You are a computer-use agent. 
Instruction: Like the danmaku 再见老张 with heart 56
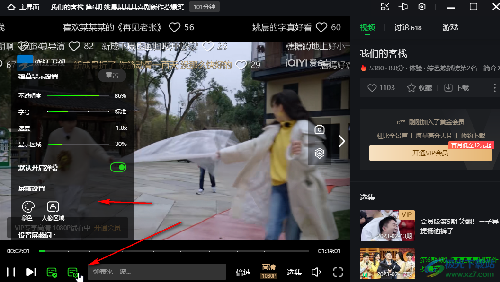174,27
